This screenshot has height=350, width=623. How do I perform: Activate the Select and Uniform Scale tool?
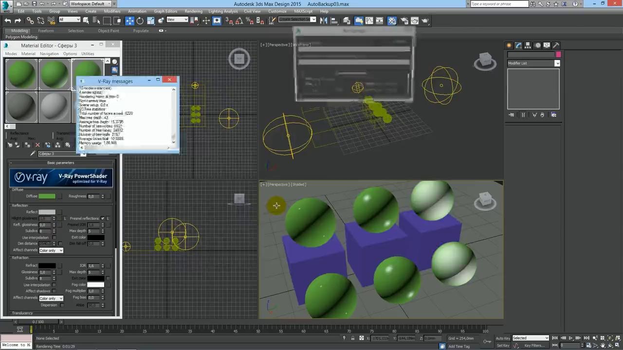(x=151, y=20)
